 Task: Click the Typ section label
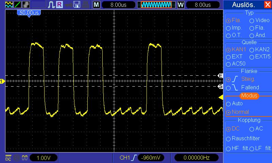tap(249, 13)
